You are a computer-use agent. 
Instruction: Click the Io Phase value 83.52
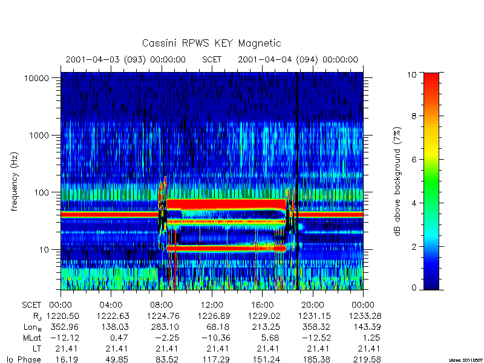click(168, 359)
